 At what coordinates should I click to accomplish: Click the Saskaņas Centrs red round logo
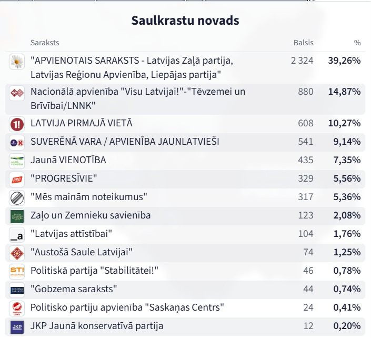(17, 309)
